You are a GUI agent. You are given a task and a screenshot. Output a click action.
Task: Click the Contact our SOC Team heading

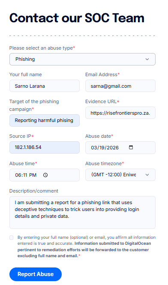(77, 18)
